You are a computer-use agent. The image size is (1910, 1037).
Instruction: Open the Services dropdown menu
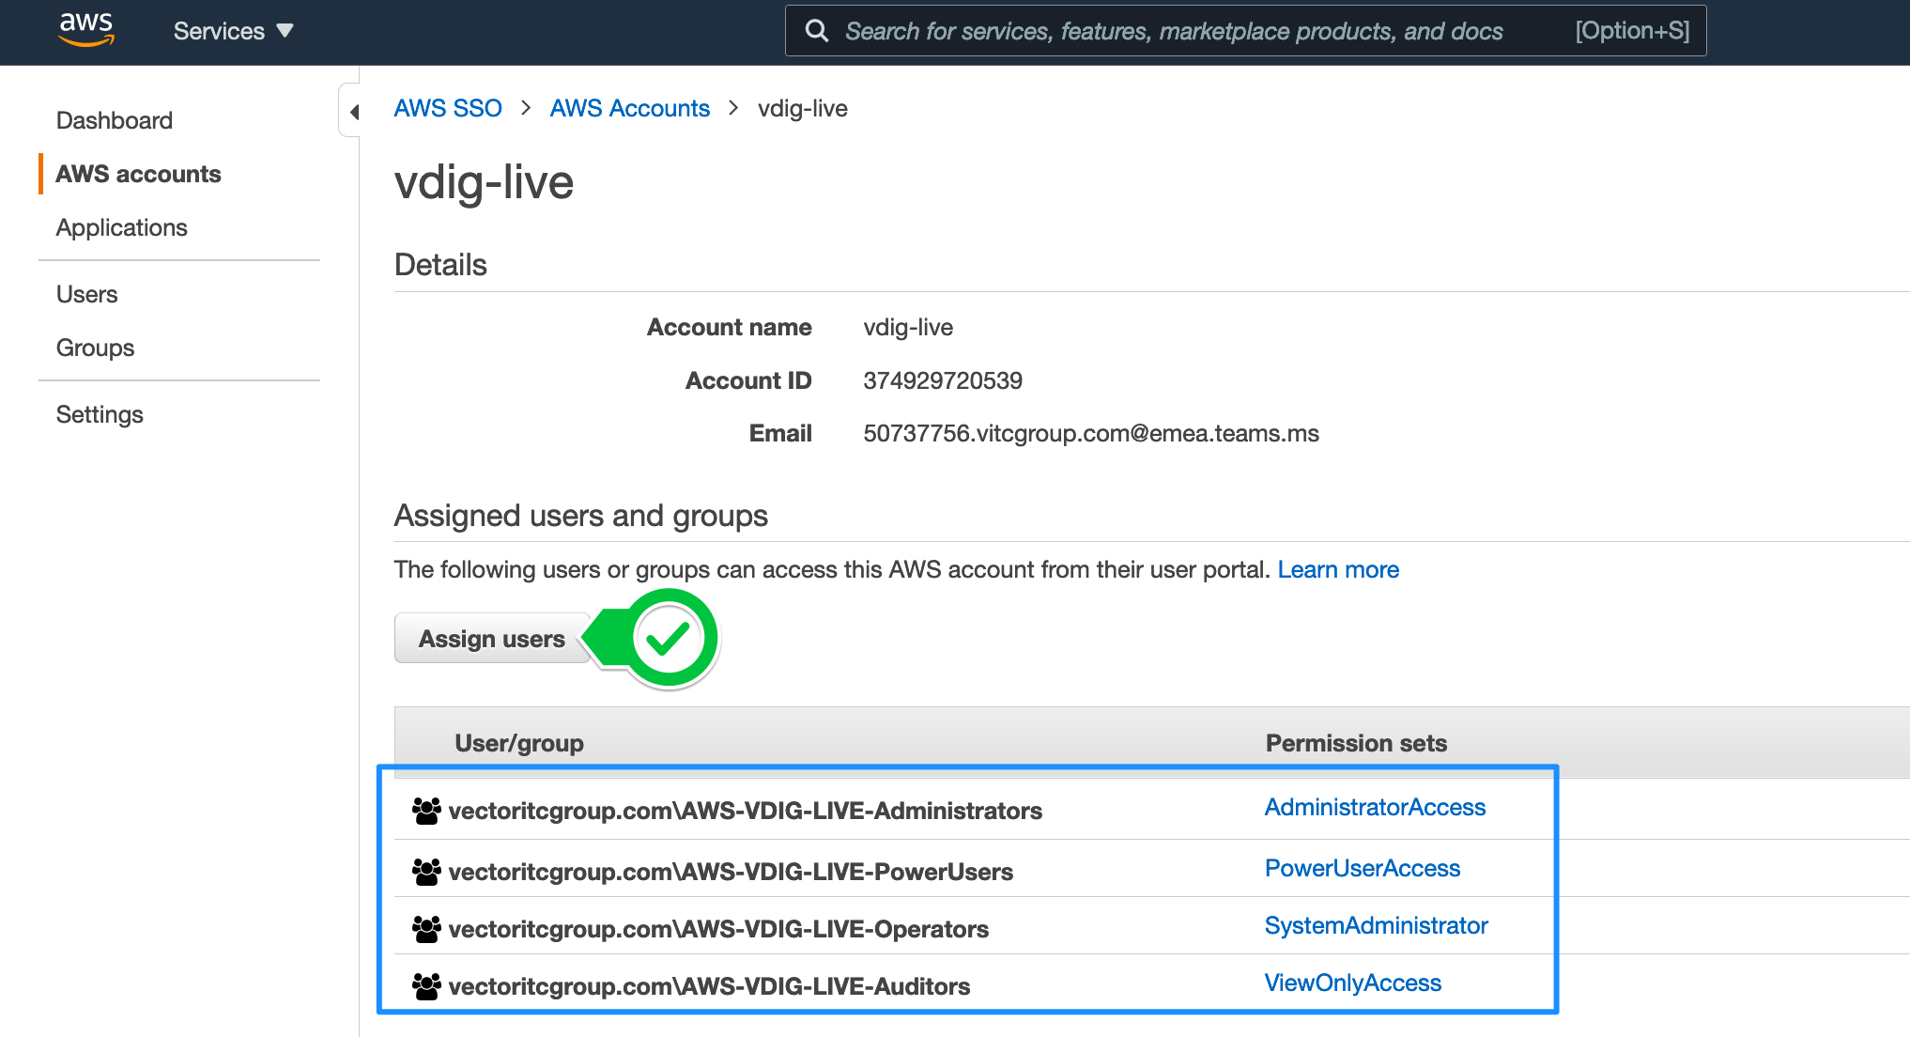233,31
